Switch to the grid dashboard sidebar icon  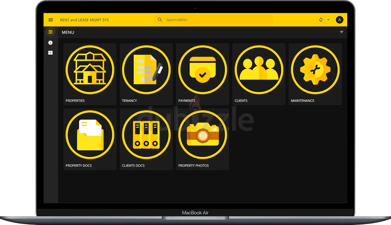click(x=51, y=53)
